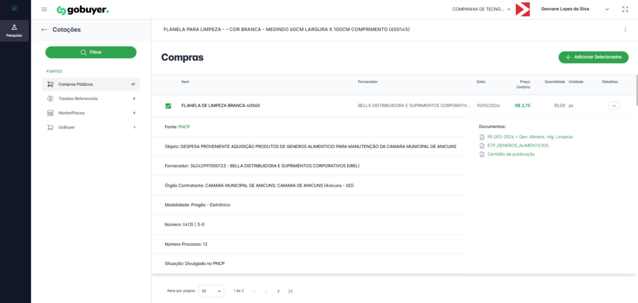Toggle the hamburger menu icon
638x303 pixels.
tap(44, 9)
